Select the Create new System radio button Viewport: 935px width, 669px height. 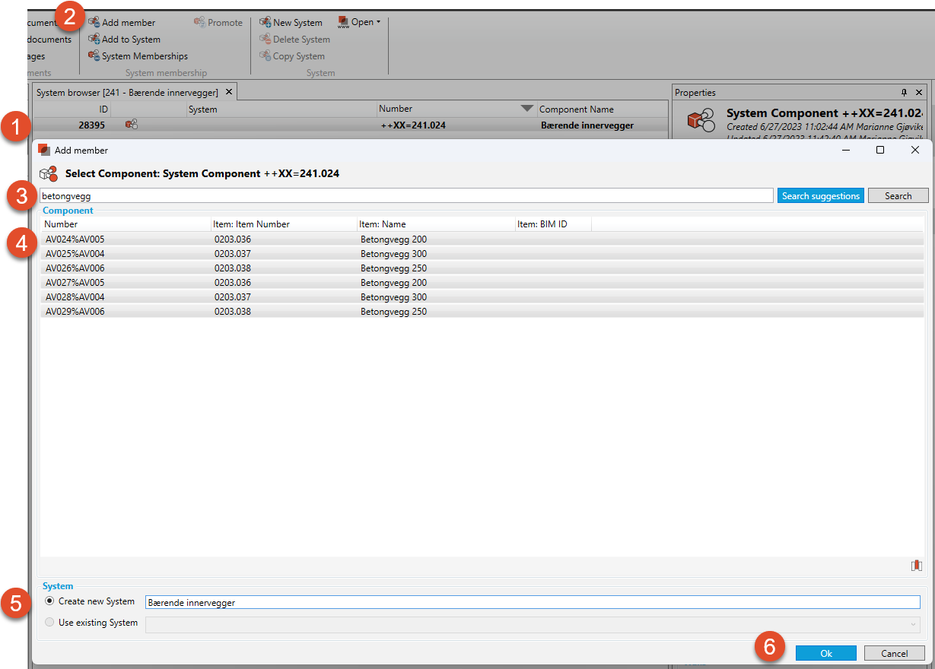(x=50, y=601)
